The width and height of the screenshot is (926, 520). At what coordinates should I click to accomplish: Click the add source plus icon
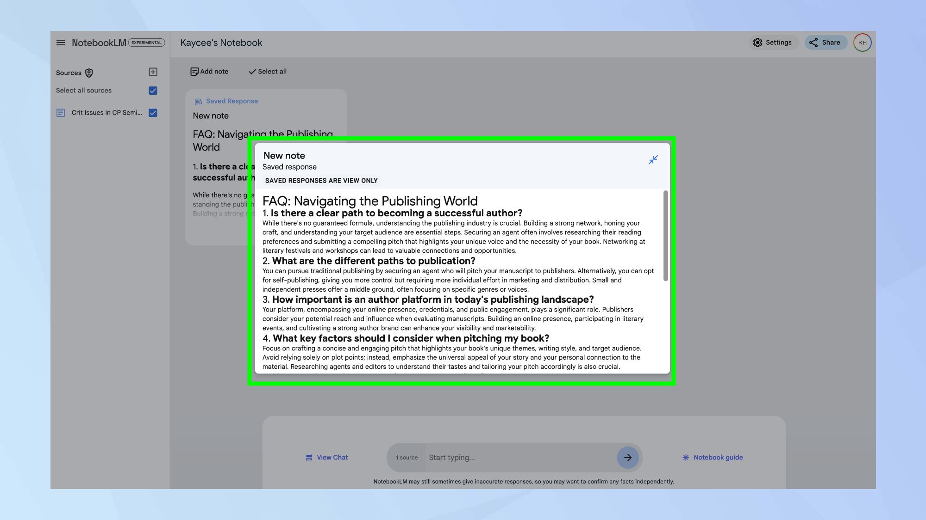tap(153, 72)
